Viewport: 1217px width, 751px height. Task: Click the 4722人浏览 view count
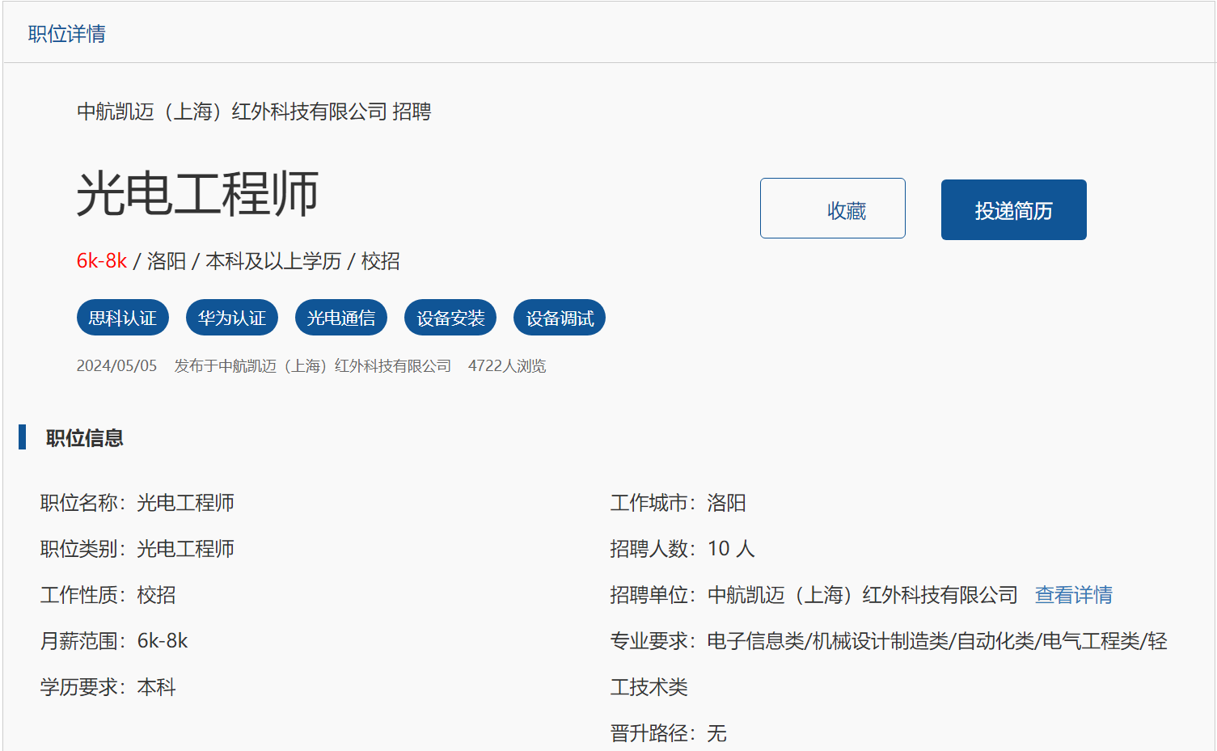click(x=507, y=366)
